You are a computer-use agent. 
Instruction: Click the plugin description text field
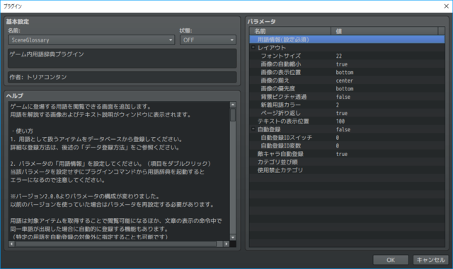point(122,58)
